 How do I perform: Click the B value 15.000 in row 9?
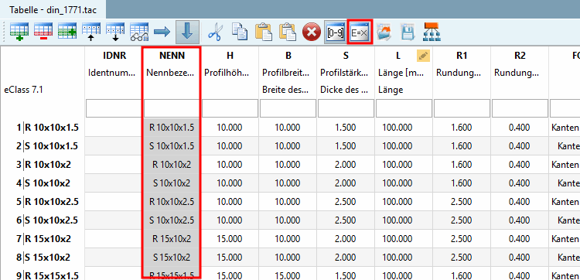pos(288,275)
